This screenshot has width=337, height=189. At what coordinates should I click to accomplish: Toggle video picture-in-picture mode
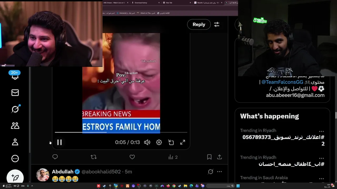point(171,142)
